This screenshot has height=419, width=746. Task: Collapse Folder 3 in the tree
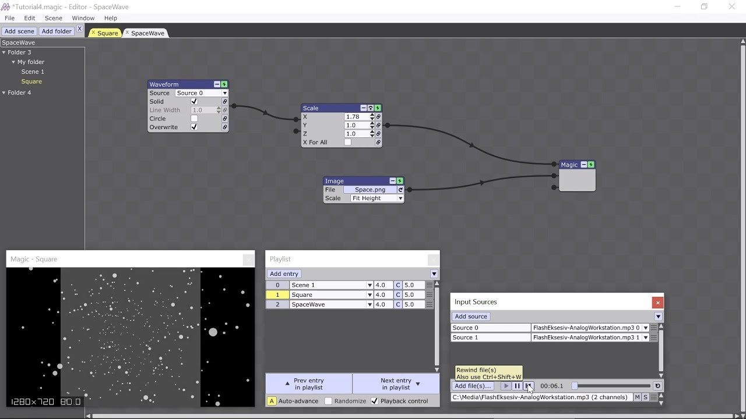pyautogui.click(x=3, y=52)
